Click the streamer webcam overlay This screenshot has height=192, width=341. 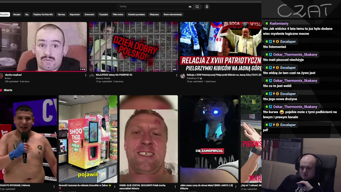coord(301,165)
